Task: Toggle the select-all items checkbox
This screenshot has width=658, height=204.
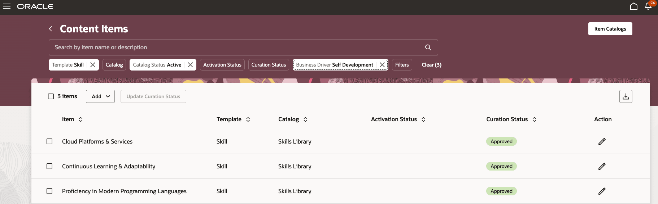Action: pos(51,96)
